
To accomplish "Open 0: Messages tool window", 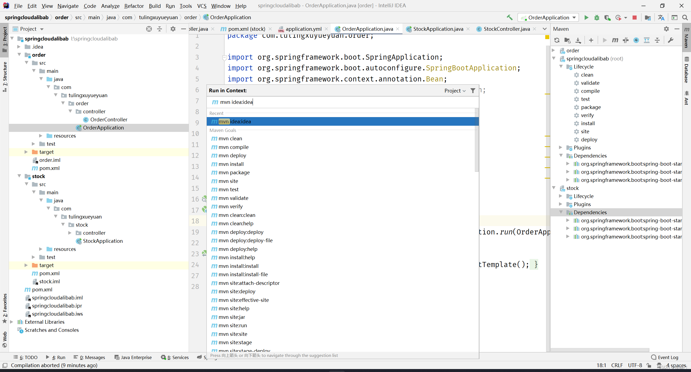I will click(89, 357).
